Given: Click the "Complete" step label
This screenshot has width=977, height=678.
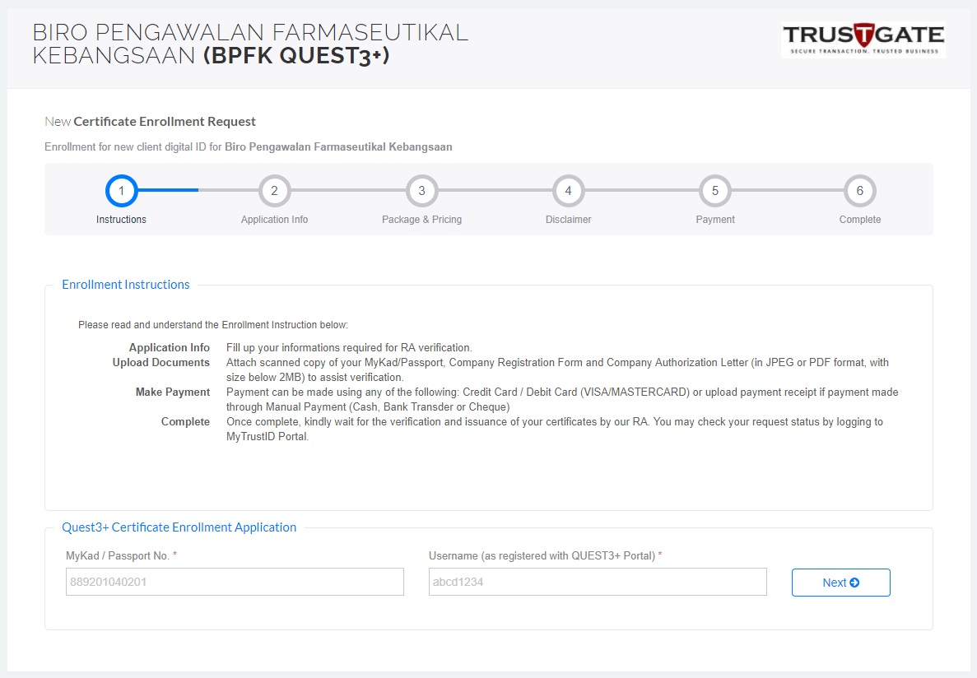Looking at the screenshot, I should coord(859,220).
